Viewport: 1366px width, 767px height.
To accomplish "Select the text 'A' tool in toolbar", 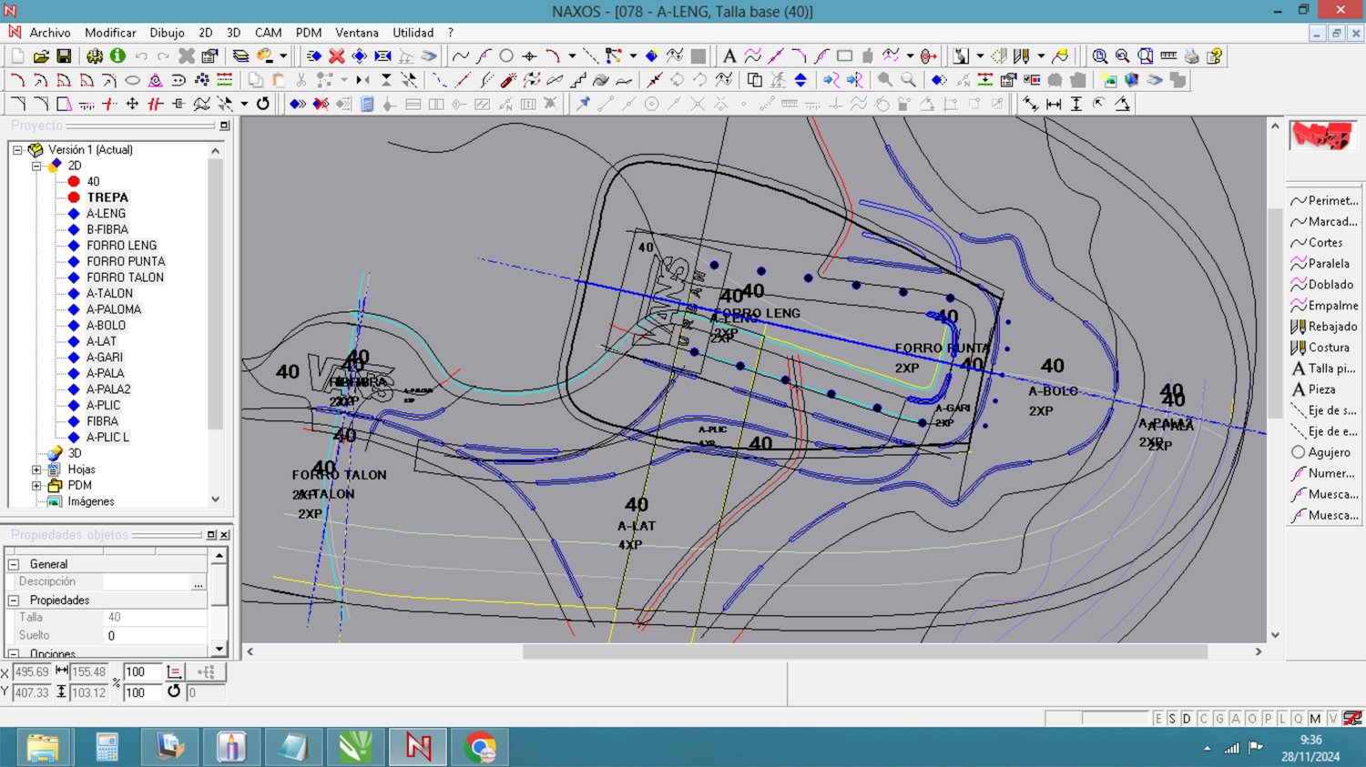I will [729, 56].
